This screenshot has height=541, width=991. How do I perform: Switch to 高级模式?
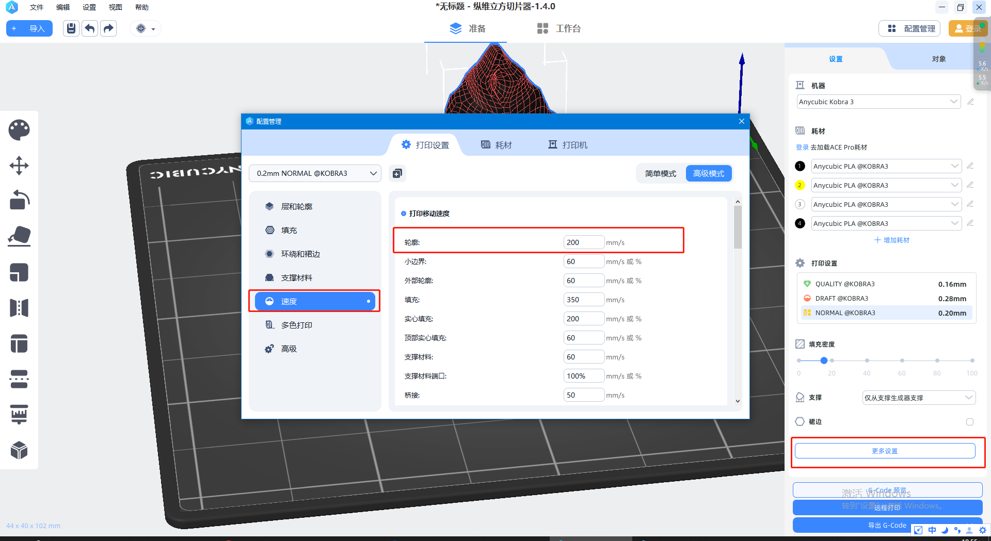tap(709, 174)
